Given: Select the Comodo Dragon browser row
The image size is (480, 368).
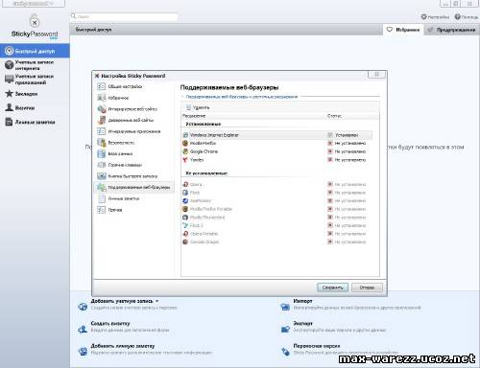Looking at the screenshot, I should 277,241.
